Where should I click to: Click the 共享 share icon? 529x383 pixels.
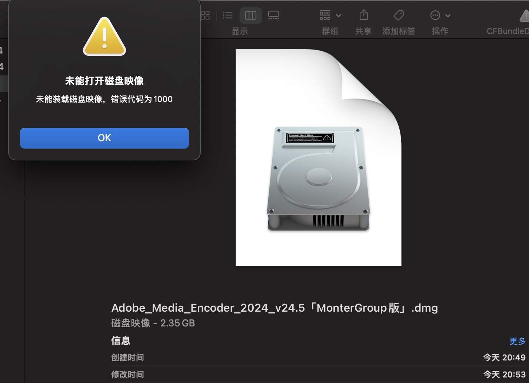coord(363,15)
